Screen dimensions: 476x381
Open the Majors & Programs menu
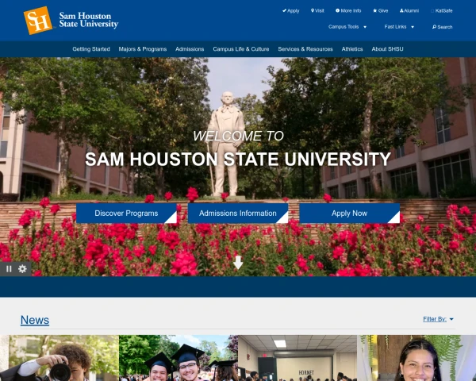(143, 49)
